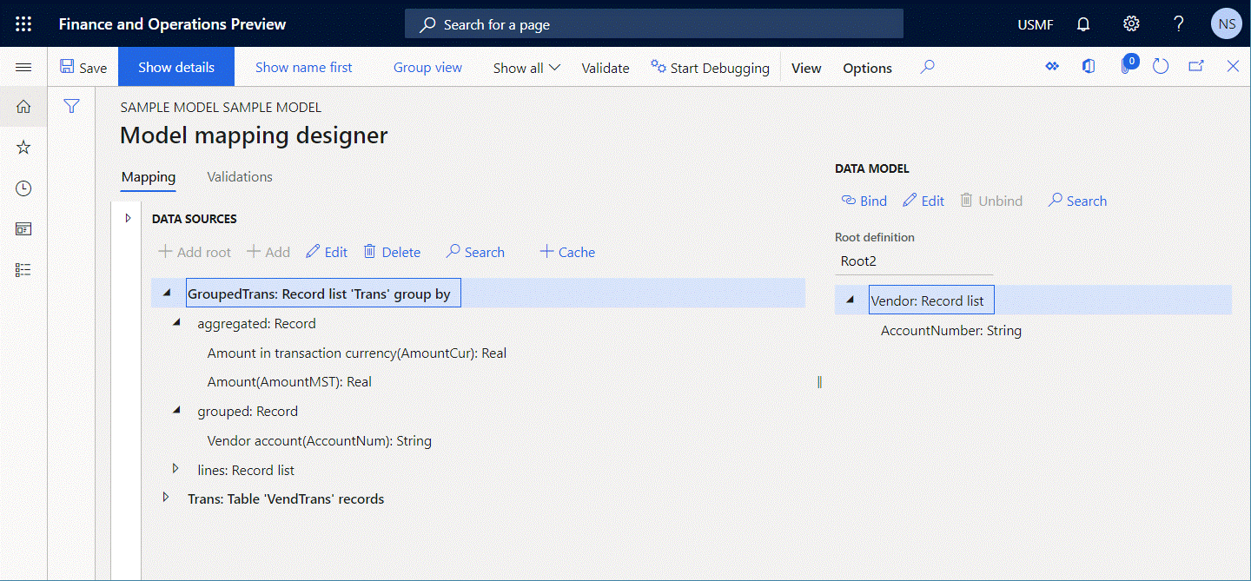This screenshot has width=1251, height=581.
Task: Open the Power Apps diamond icon
Action: point(1052,67)
